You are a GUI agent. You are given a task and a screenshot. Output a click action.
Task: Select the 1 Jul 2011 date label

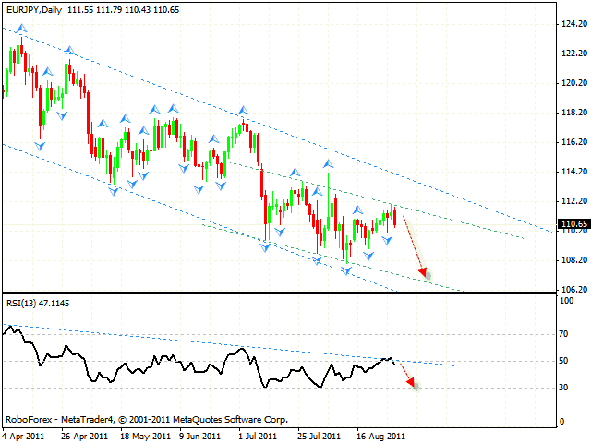click(261, 433)
